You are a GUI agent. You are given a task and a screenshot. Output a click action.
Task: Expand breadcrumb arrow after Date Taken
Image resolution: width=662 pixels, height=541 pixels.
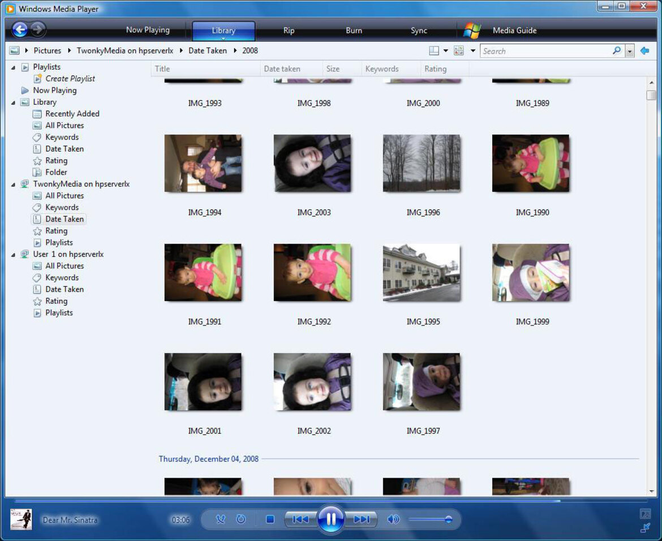[x=235, y=51]
